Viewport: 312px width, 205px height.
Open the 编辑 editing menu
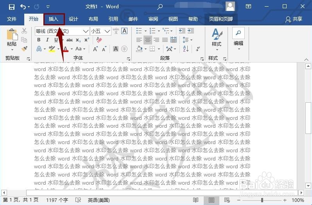click(x=238, y=39)
